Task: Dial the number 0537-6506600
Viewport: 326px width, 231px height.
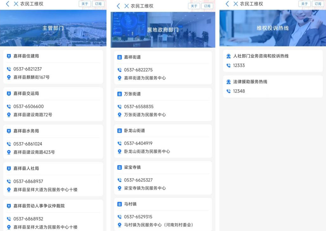Action: [x=28, y=106]
